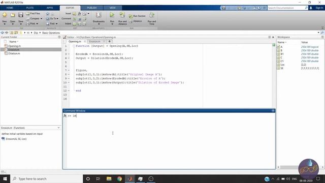Toggle breakpoint on line 10
Screen dimensions: 325x183
pos(69,82)
